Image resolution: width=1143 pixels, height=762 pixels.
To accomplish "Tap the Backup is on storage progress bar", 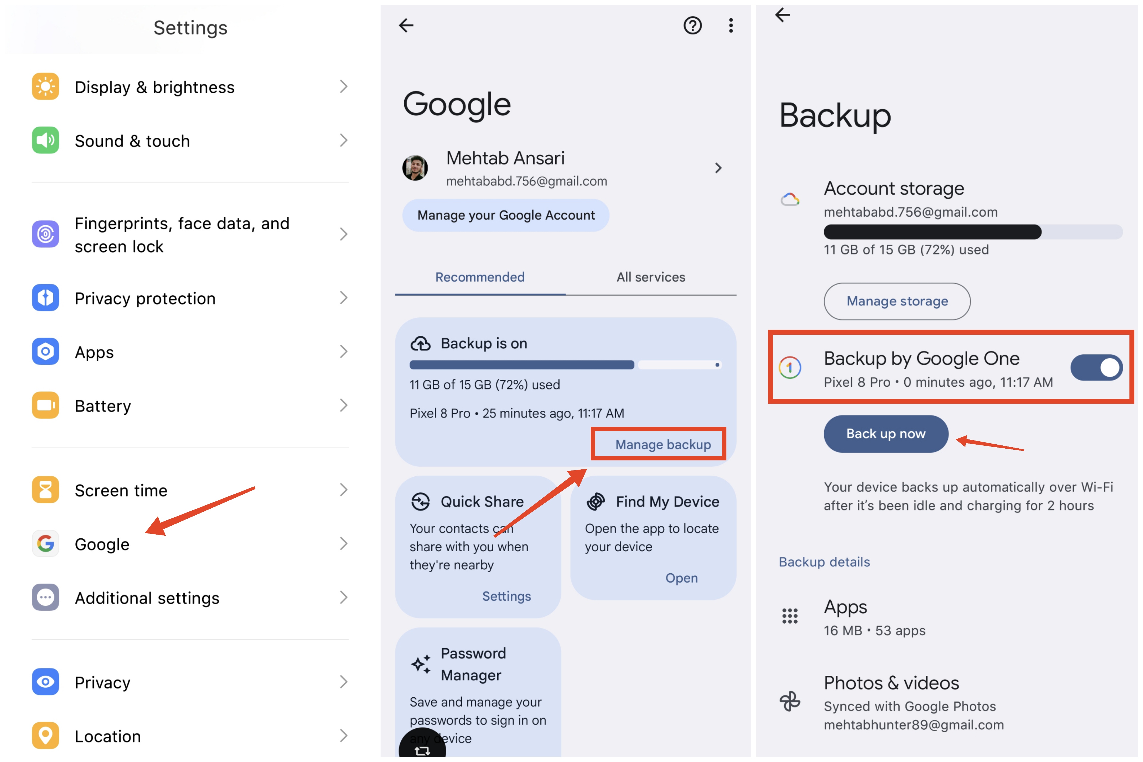I will pyautogui.click(x=565, y=365).
